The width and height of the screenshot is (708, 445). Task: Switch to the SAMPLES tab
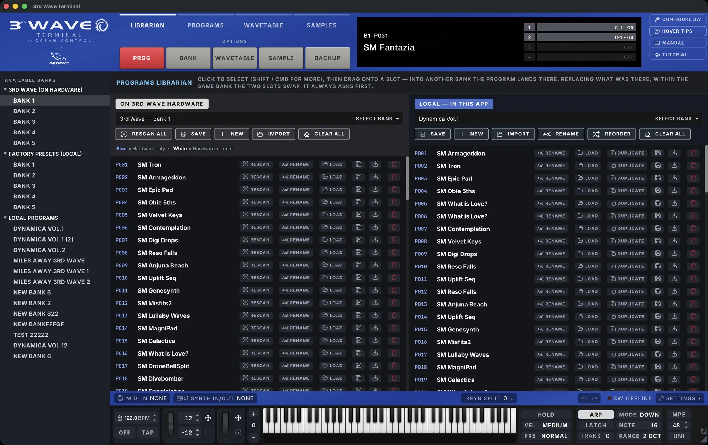[x=322, y=25]
